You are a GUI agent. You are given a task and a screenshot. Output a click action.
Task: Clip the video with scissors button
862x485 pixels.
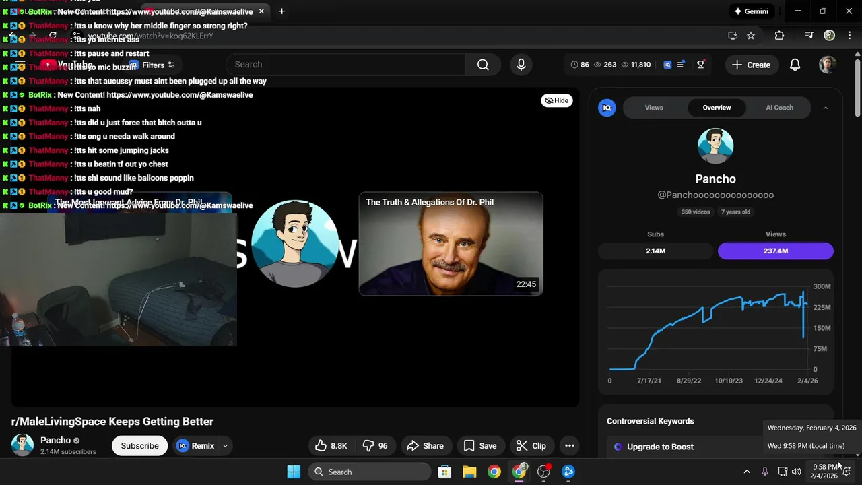click(x=531, y=446)
